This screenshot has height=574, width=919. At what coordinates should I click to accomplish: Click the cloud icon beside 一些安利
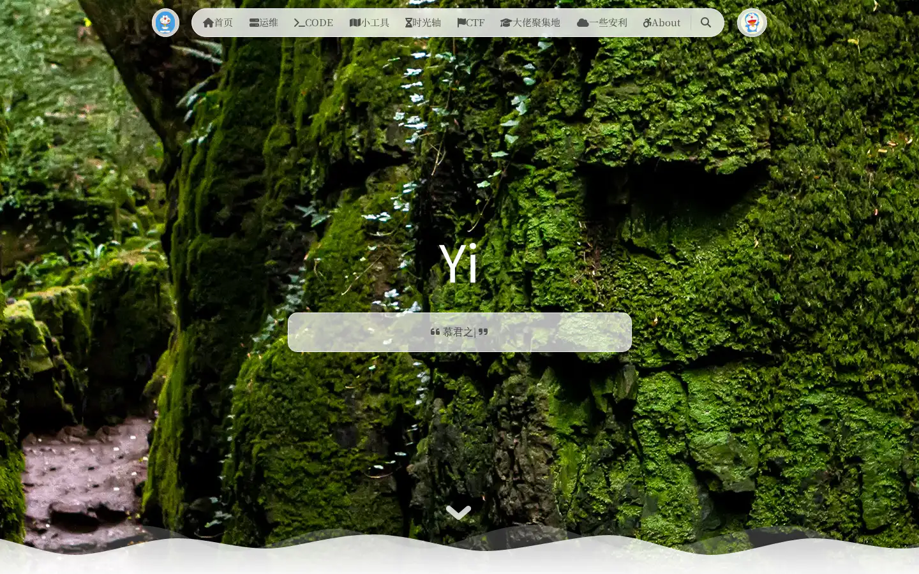[x=583, y=23]
